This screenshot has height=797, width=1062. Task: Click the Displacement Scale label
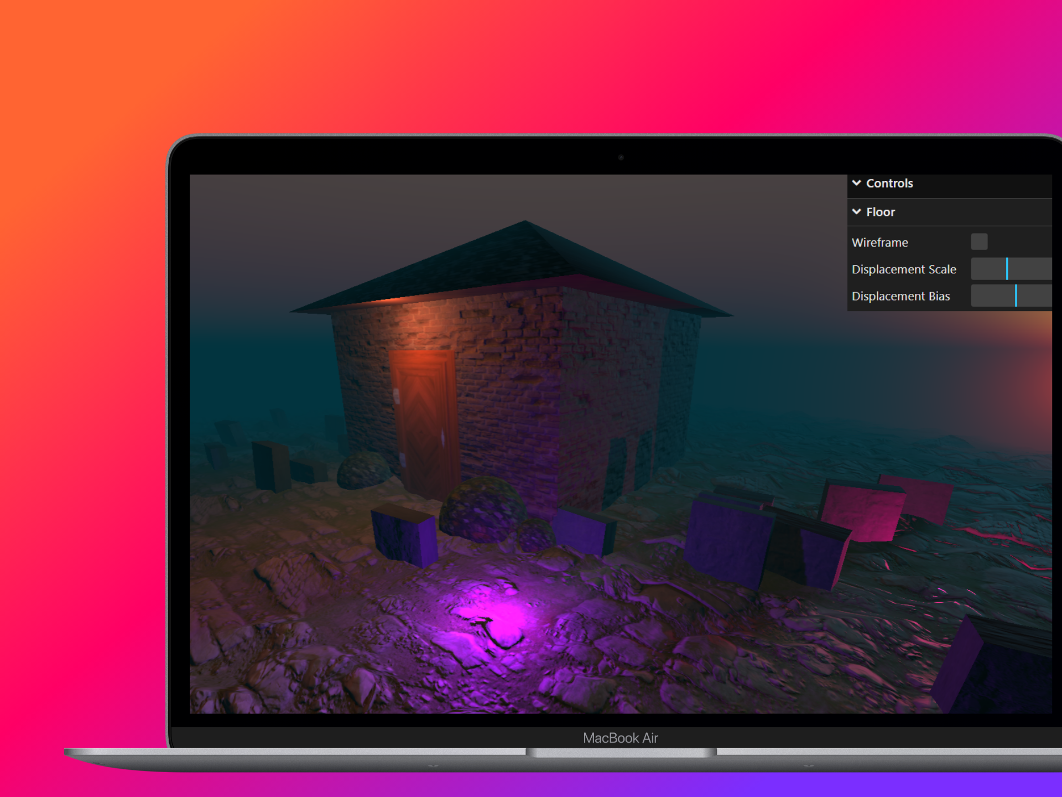903,270
